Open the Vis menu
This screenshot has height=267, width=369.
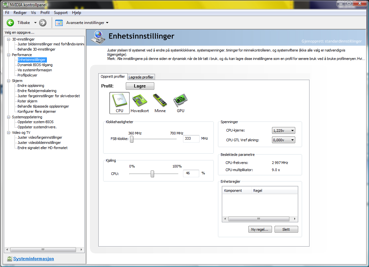tap(33, 13)
